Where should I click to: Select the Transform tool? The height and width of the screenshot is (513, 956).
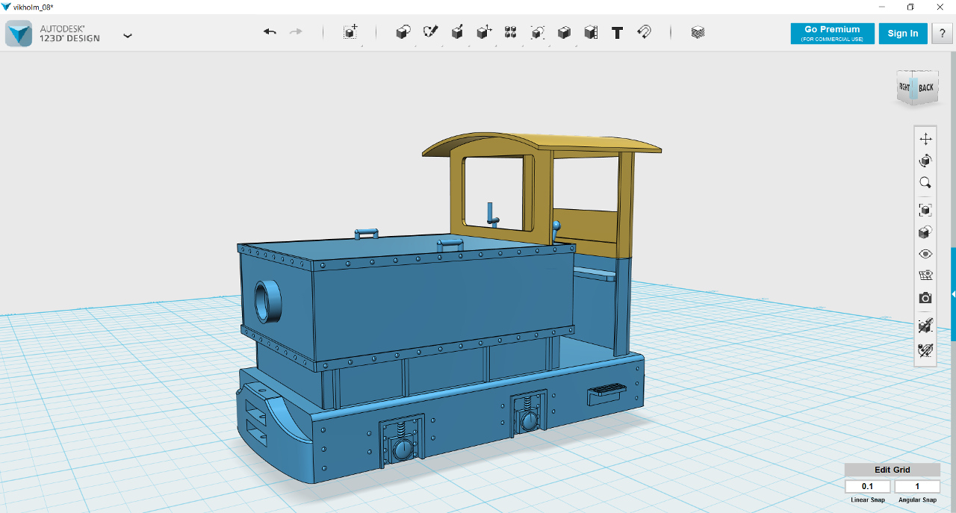(350, 32)
